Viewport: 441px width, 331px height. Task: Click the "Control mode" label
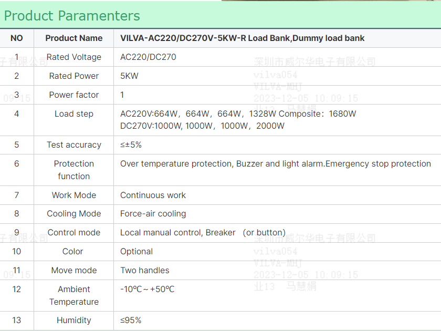74,232
